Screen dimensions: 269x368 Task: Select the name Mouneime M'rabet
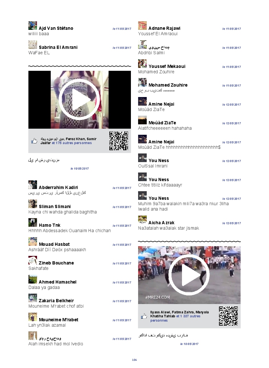coord(58,320)
